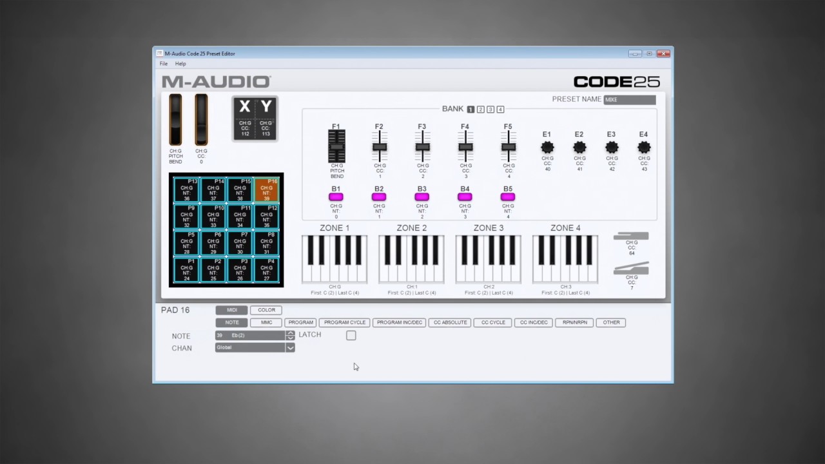Click the PRESET NAME field
This screenshot has height=464, width=825.
(x=630, y=100)
